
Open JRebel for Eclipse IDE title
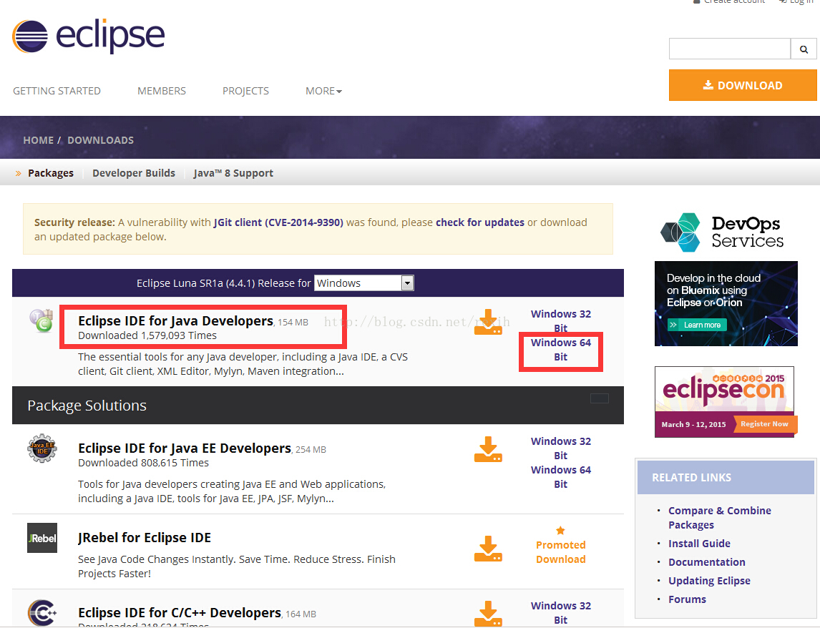145,538
